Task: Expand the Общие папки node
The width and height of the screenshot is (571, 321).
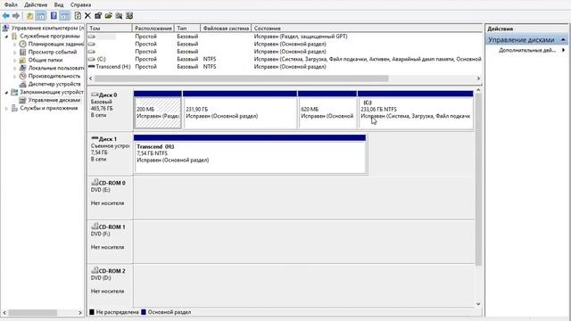Action: pyautogui.click(x=15, y=61)
